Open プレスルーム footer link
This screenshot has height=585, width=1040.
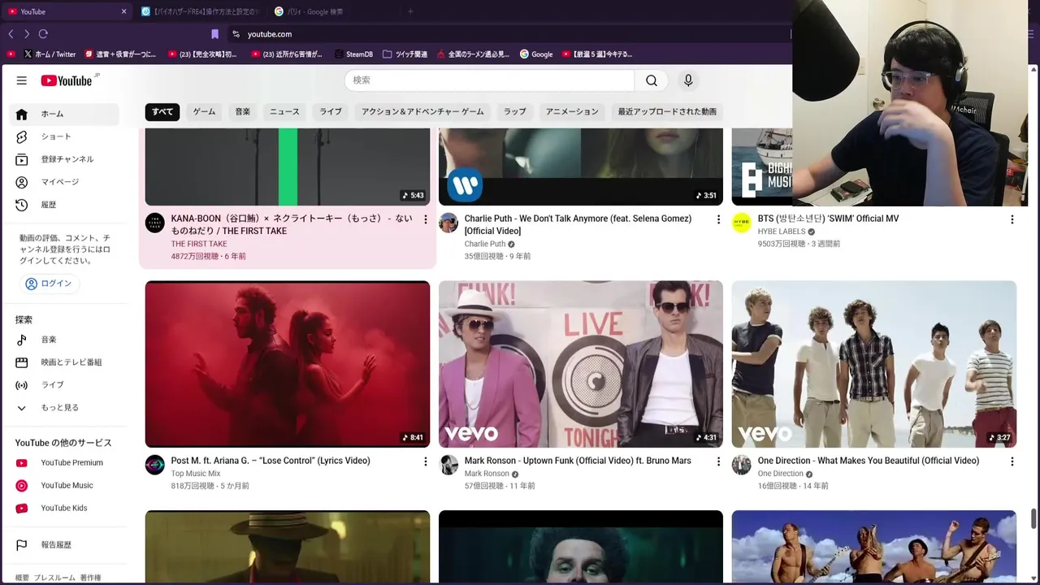coord(54,578)
